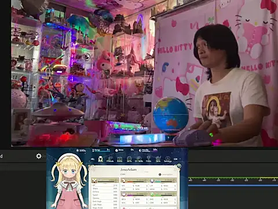Click the left arrow before Stats icon

click(x=93, y=159)
